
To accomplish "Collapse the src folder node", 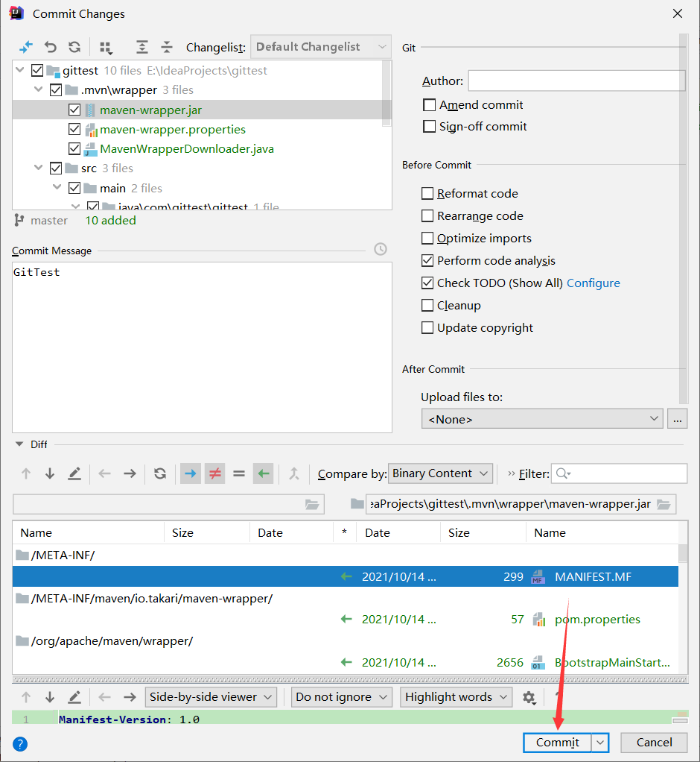I will (38, 168).
